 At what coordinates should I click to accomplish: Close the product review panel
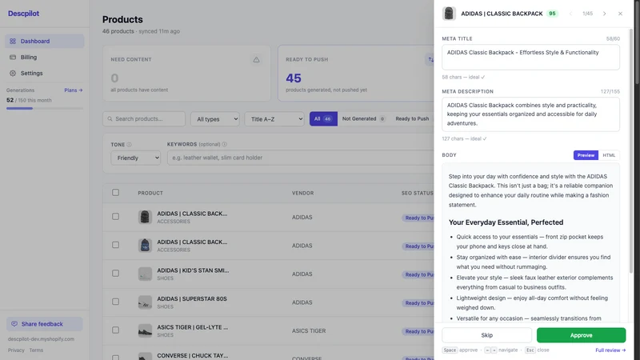(x=620, y=14)
